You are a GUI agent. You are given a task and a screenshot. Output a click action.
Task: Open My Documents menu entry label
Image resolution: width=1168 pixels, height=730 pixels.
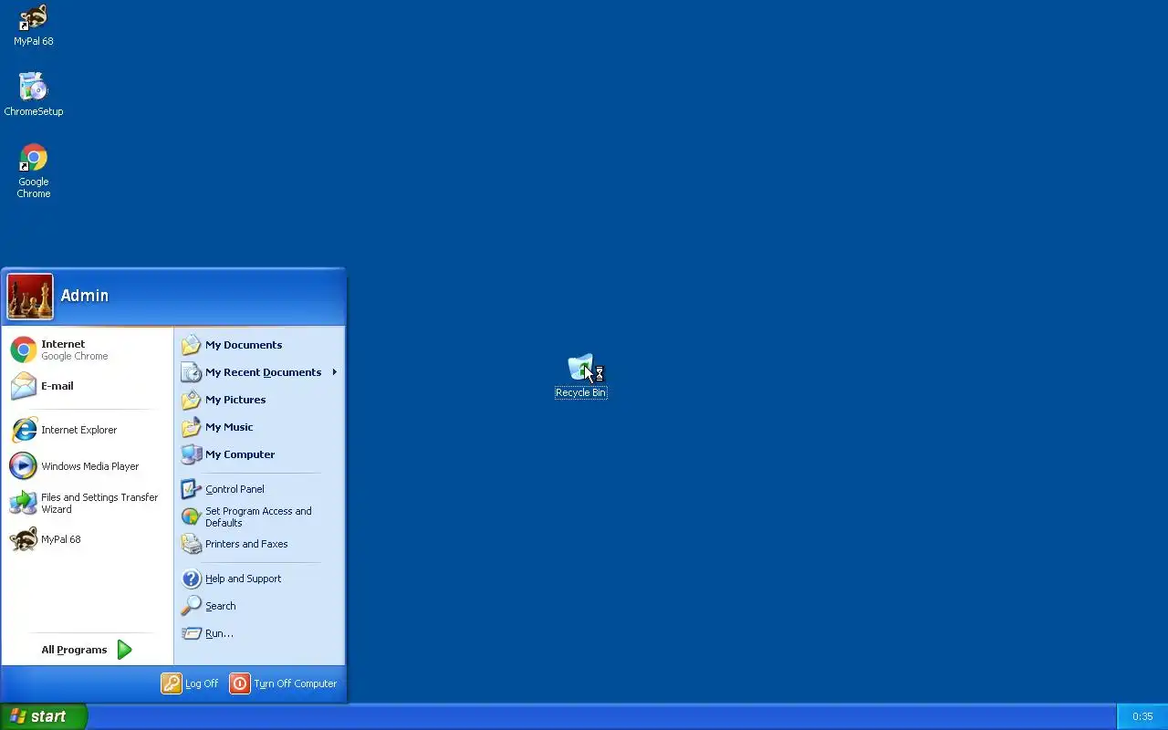tap(244, 345)
